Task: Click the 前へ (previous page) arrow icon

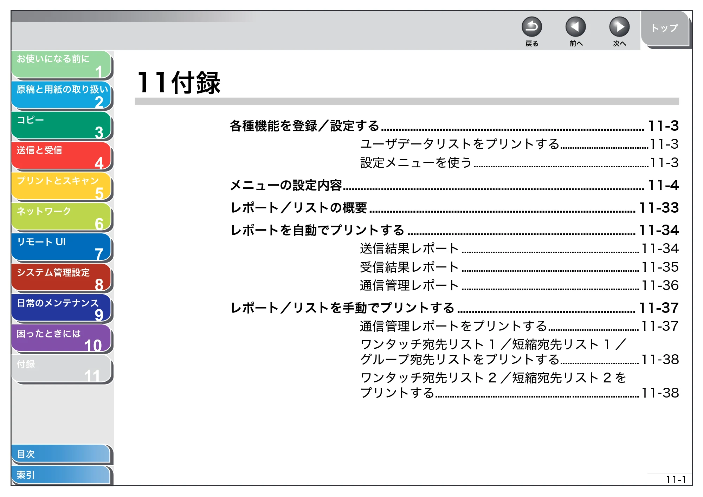Action: (575, 27)
